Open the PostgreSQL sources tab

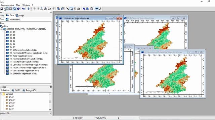(x=29, y=90)
